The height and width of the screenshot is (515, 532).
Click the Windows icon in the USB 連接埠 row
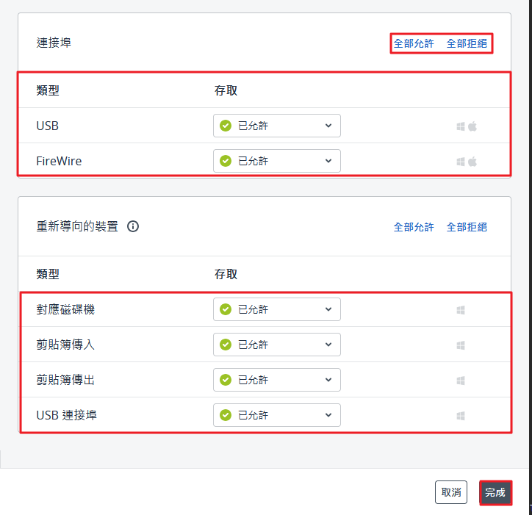point(461,415)
